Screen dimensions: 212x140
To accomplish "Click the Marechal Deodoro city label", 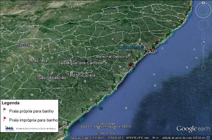I will [112, 56].
